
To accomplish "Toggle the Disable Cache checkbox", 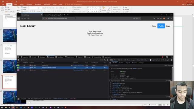I will pyautogui.click(x=150, y=60).
